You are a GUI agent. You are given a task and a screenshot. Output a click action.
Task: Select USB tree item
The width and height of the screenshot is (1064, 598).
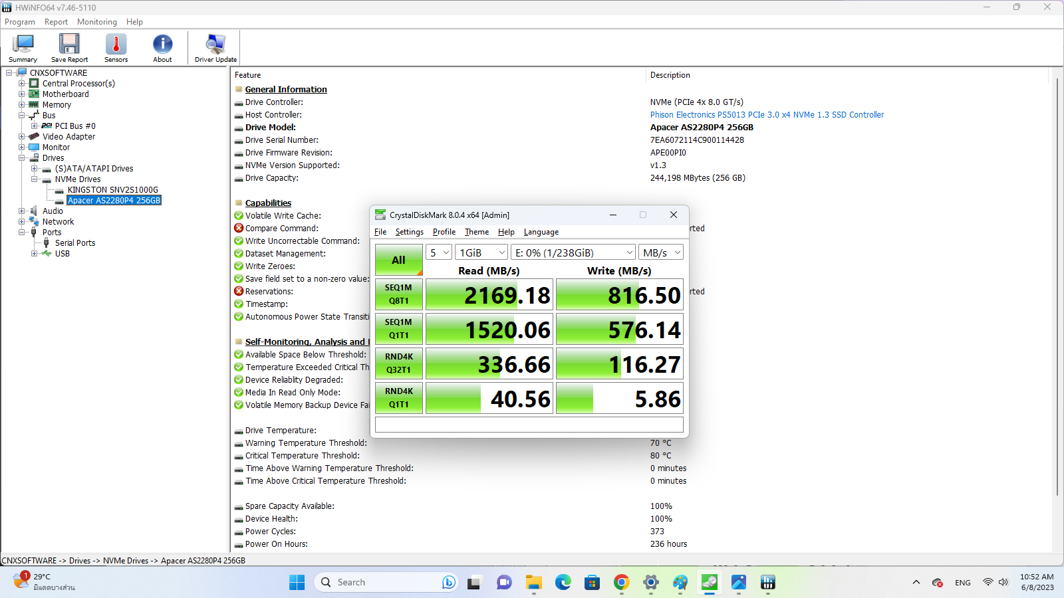click(x=62, y=254)
